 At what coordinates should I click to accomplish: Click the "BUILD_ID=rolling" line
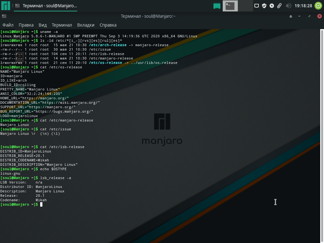(x=18, y=85)
